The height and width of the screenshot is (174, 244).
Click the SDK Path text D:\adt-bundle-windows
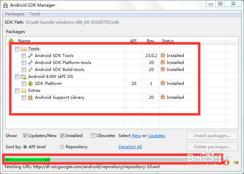pyautogui.click(x=73, y=22)
